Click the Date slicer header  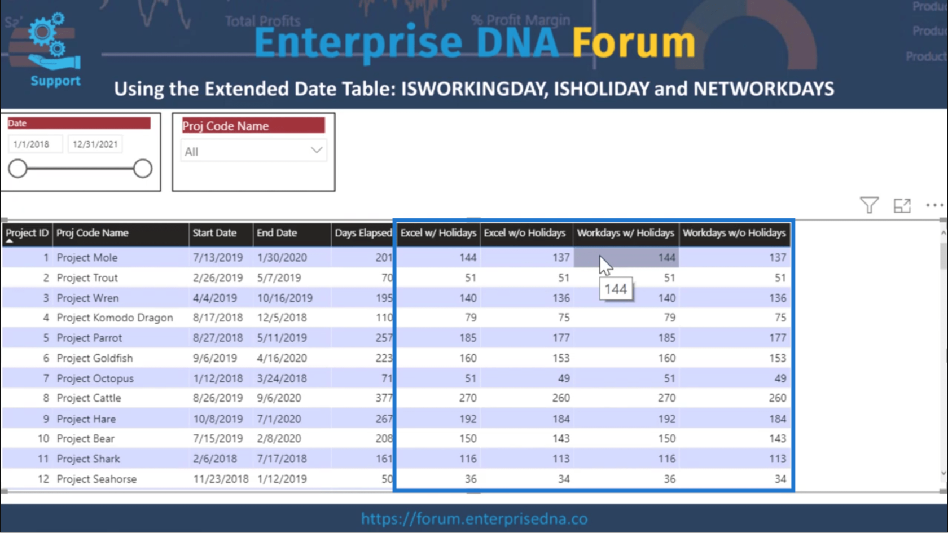tap(79, 123)
